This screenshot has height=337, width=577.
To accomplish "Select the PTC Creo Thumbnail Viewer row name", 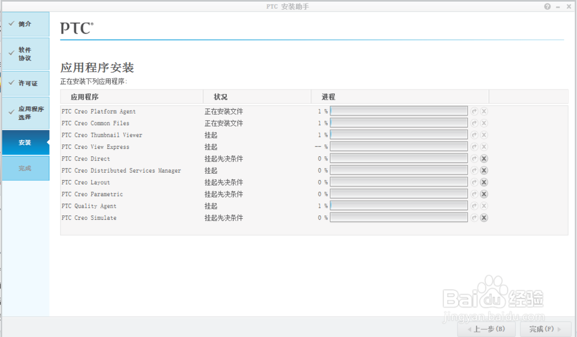I will pyautogui.click(x=102, y=135).
